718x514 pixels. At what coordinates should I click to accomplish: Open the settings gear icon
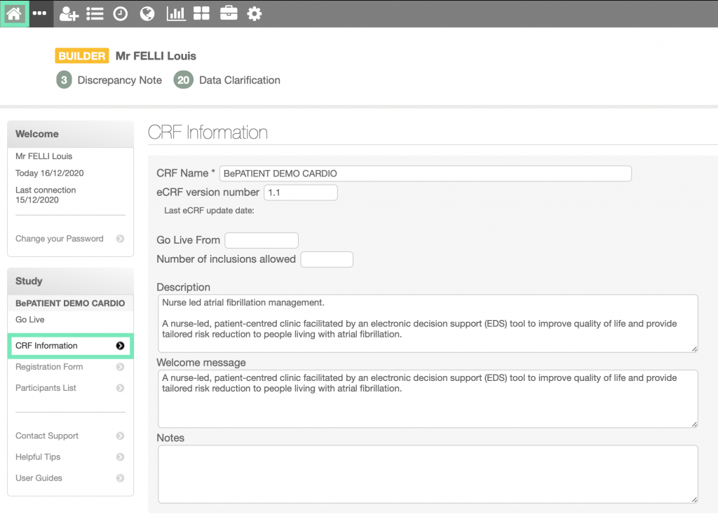click(x=255, y=13)
